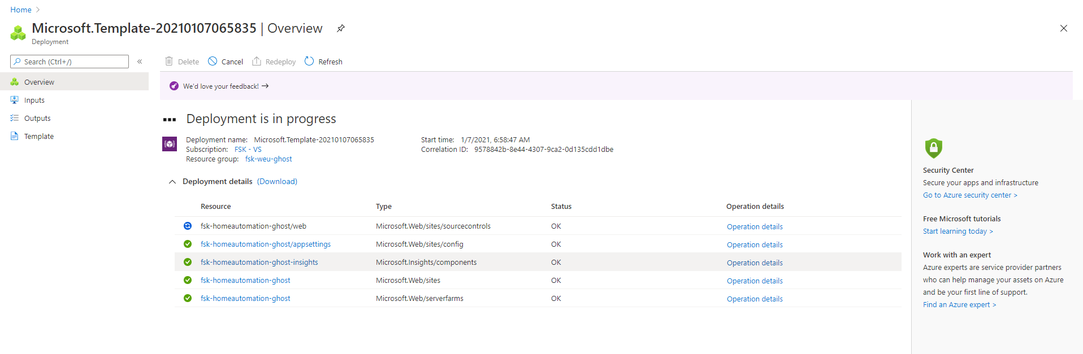This screenshot has width=1083, height=354.
Task: Click the Microsoft.Web/sites/sourcecontrols type cell
Action: click(x=433, y=226)
